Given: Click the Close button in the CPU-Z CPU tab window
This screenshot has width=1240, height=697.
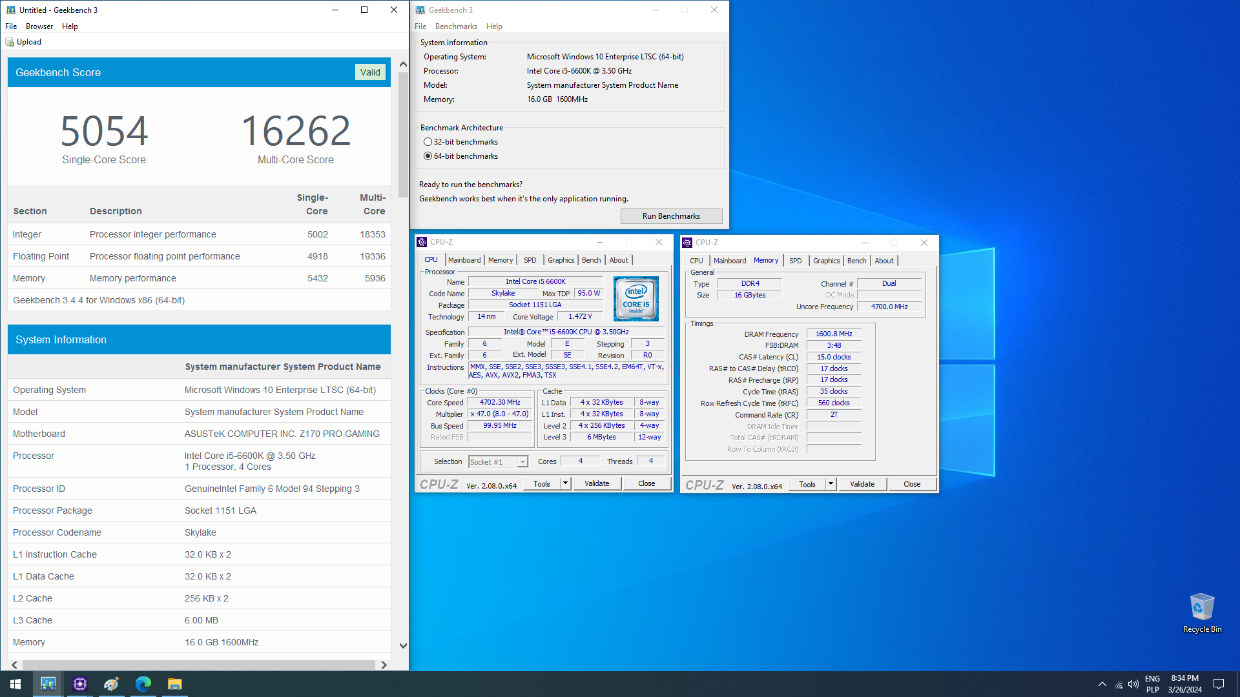Looking at the screenshot, I should coord(646,483).
